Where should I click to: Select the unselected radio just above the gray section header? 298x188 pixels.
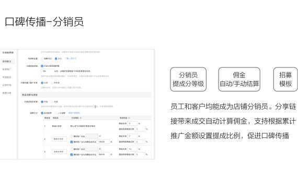click(x=52, y=83)
